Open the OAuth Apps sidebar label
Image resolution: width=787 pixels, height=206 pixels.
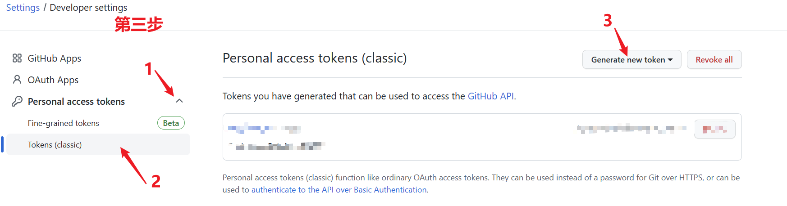(x=53, y=80)
